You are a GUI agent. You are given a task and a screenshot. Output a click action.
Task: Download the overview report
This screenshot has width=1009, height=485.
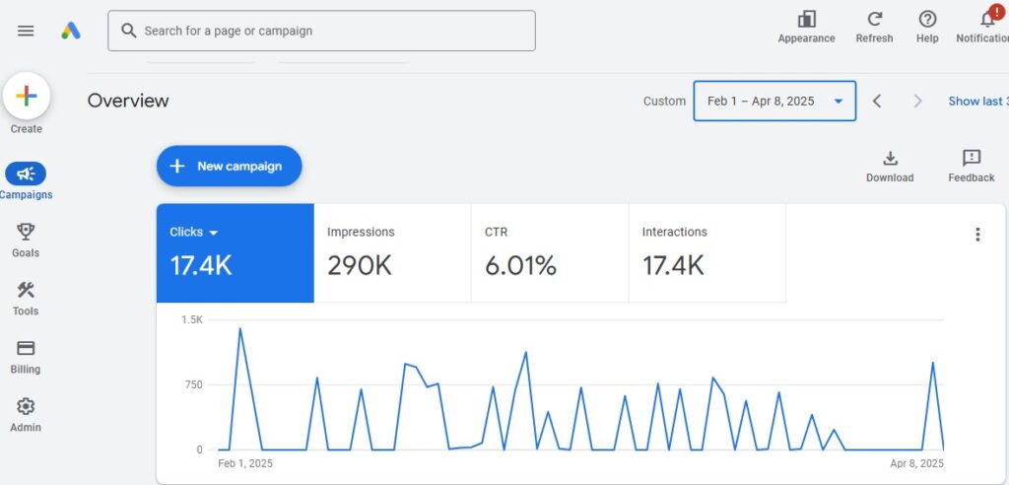(890, 159)
